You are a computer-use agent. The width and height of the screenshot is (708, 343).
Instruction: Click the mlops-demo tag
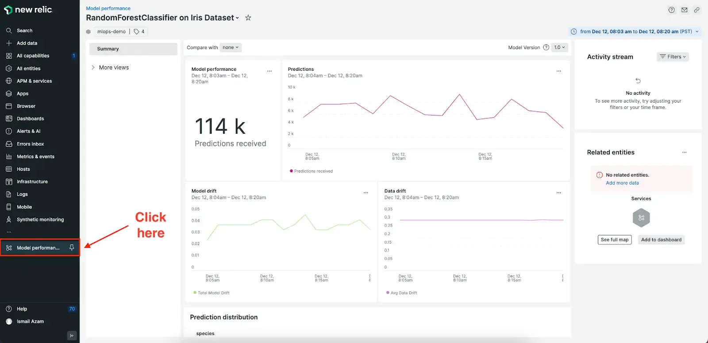pos(112,31)
